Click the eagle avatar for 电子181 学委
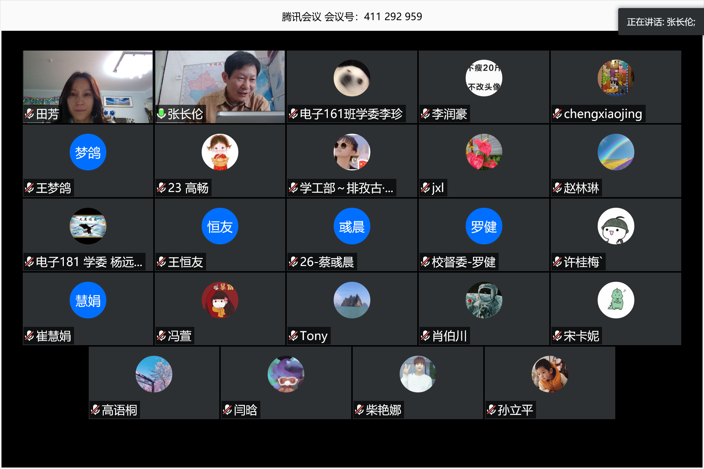Viewport: 704px width, 469px height. tap(88, 226)
